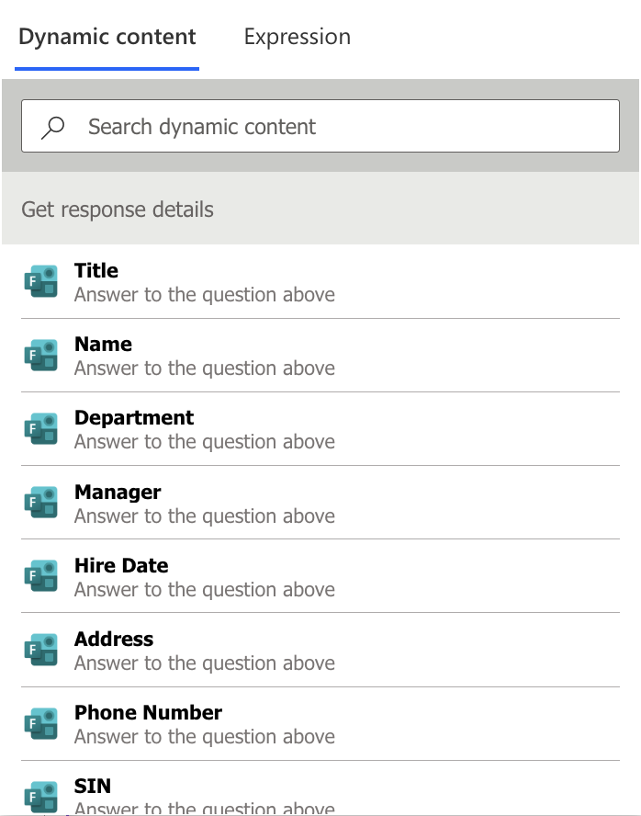Select the Title dynamic content item
The width and height of the screenshot is (641, 816).
click(x=320, y=281)
